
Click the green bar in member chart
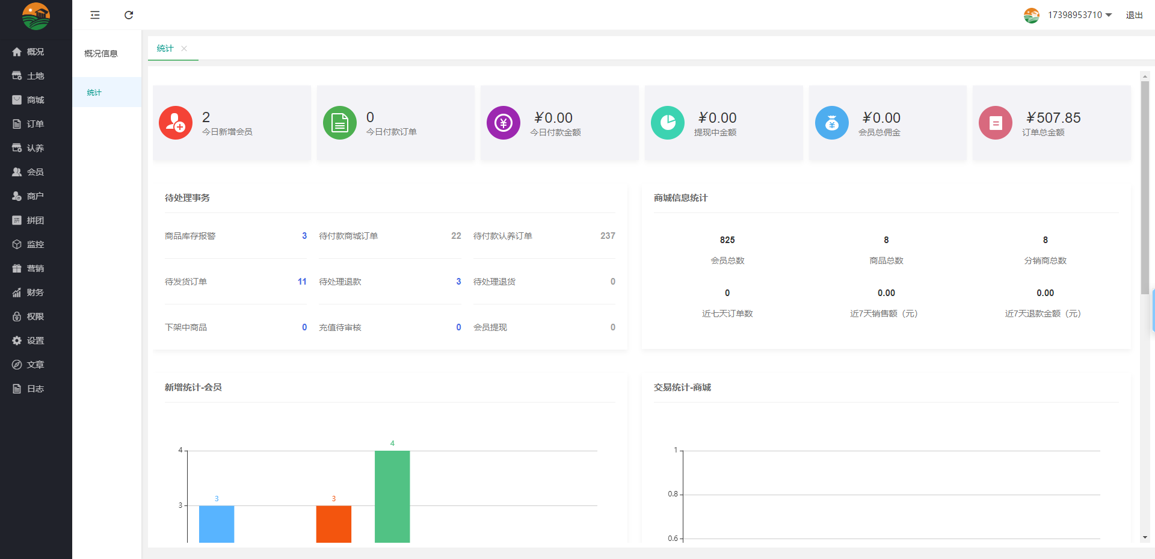pyautogui.click(x=392, y=496)
